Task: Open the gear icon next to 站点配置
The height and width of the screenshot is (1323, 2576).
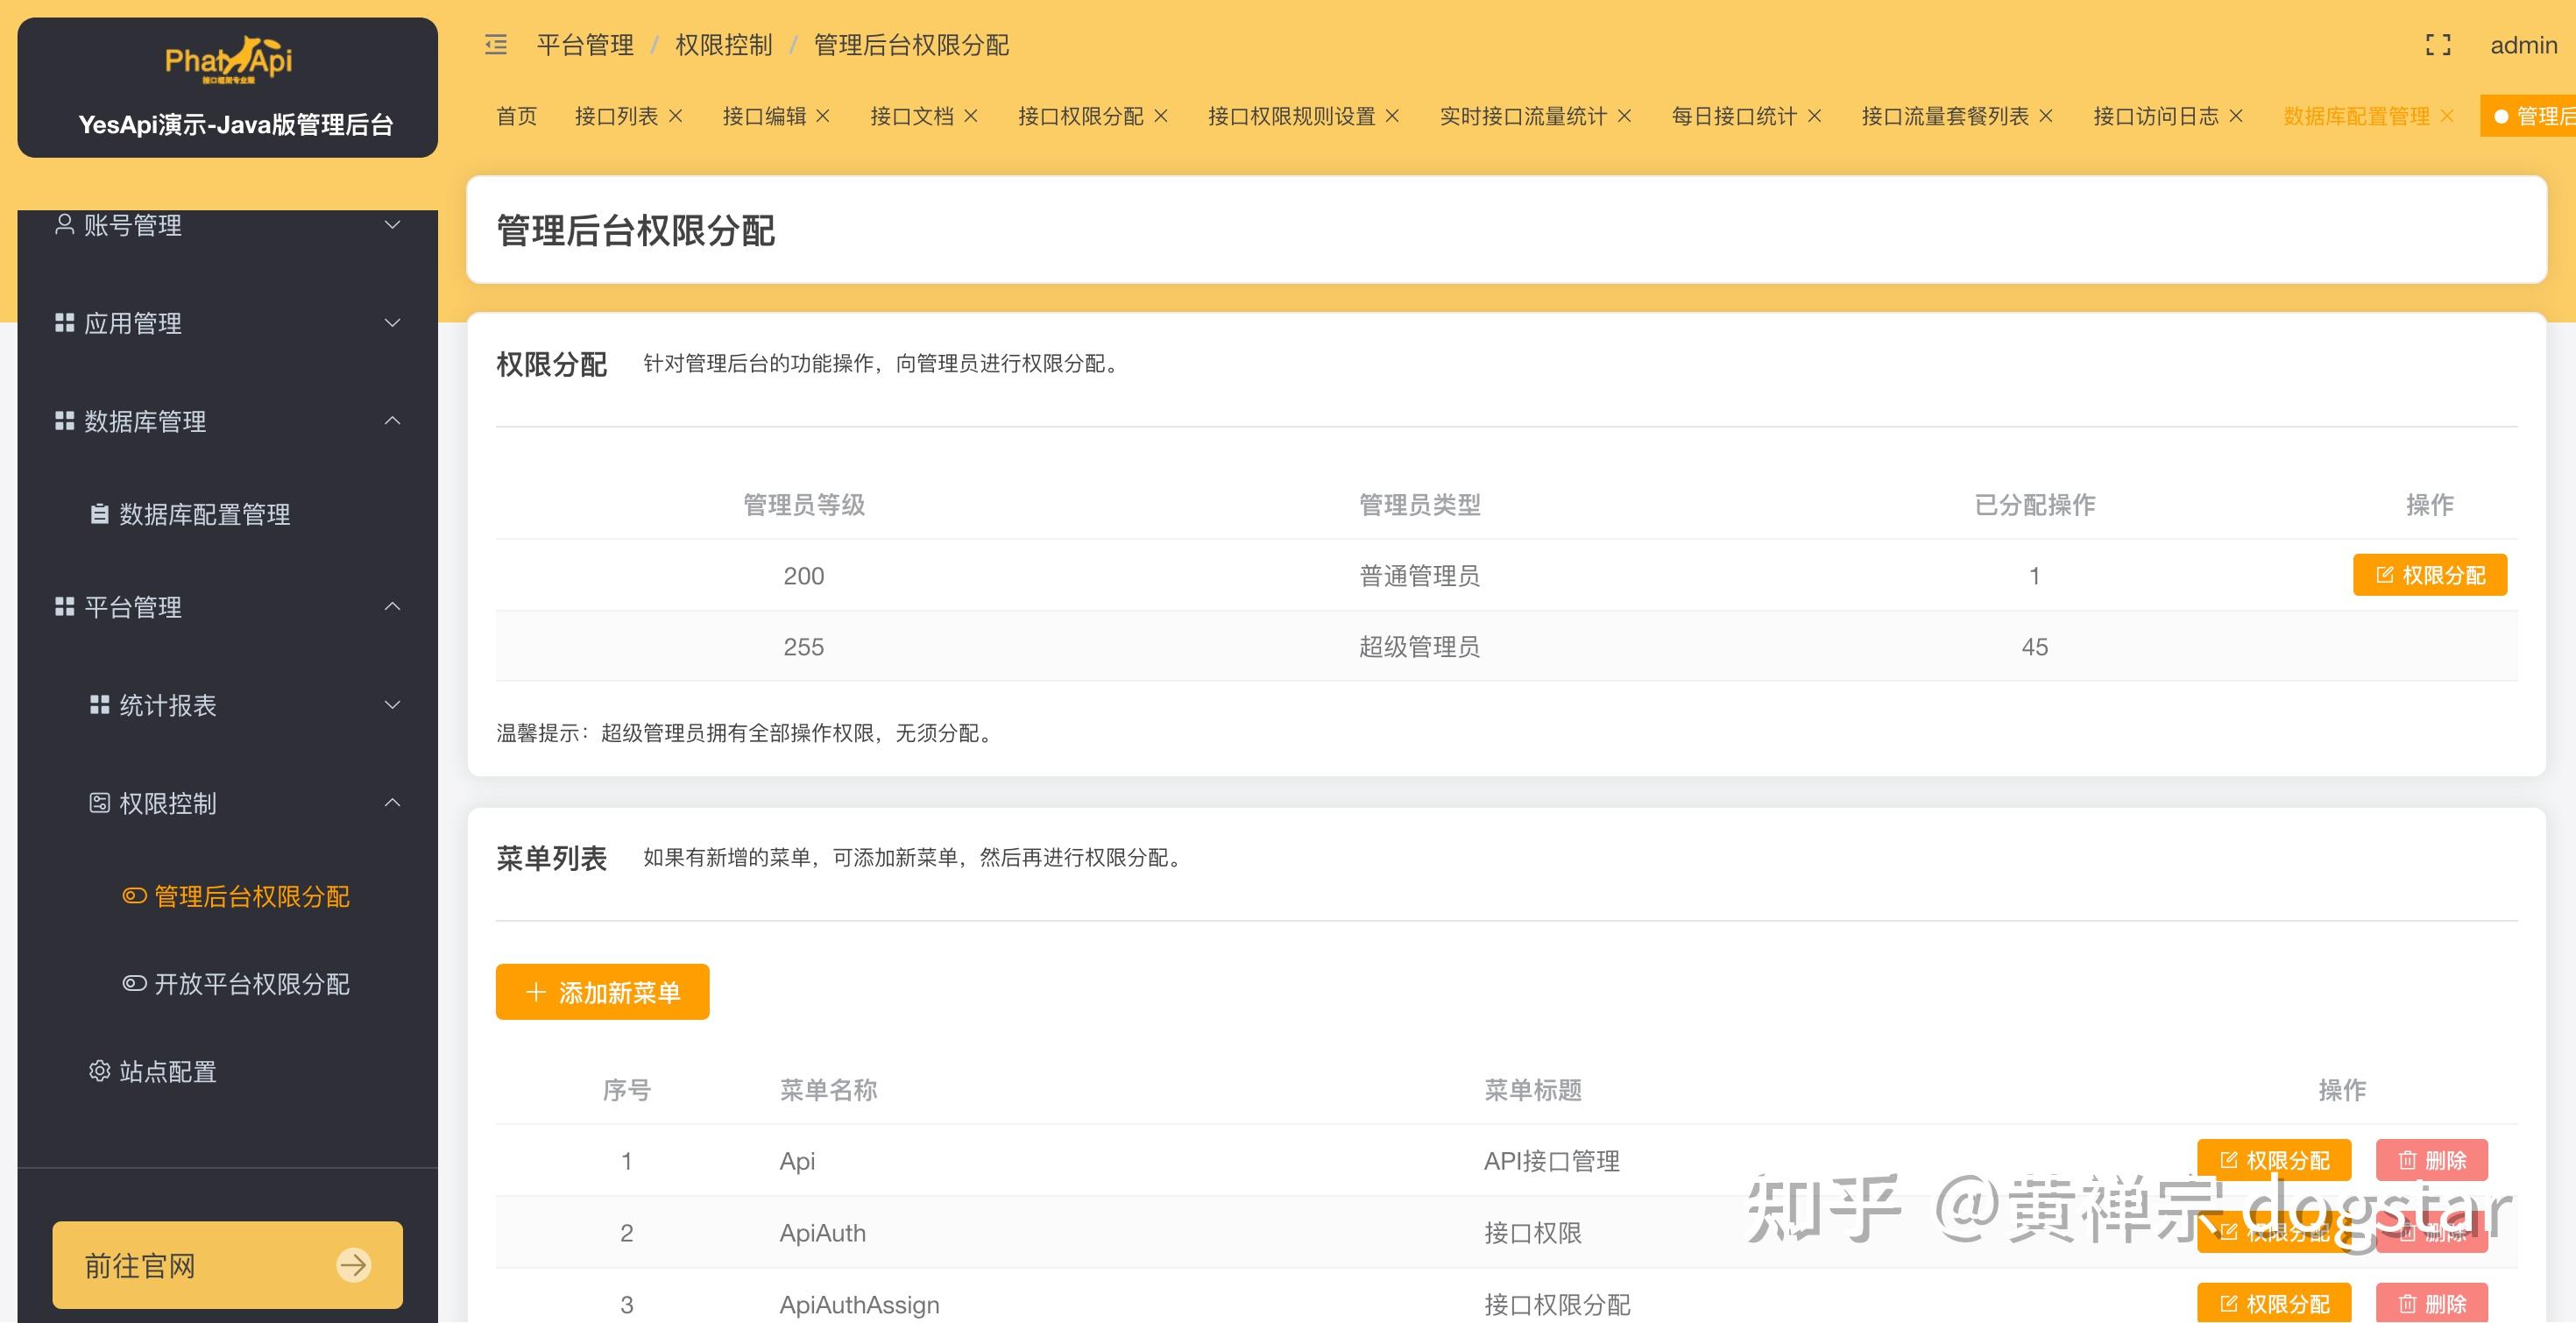Action: pos(99,1070)
